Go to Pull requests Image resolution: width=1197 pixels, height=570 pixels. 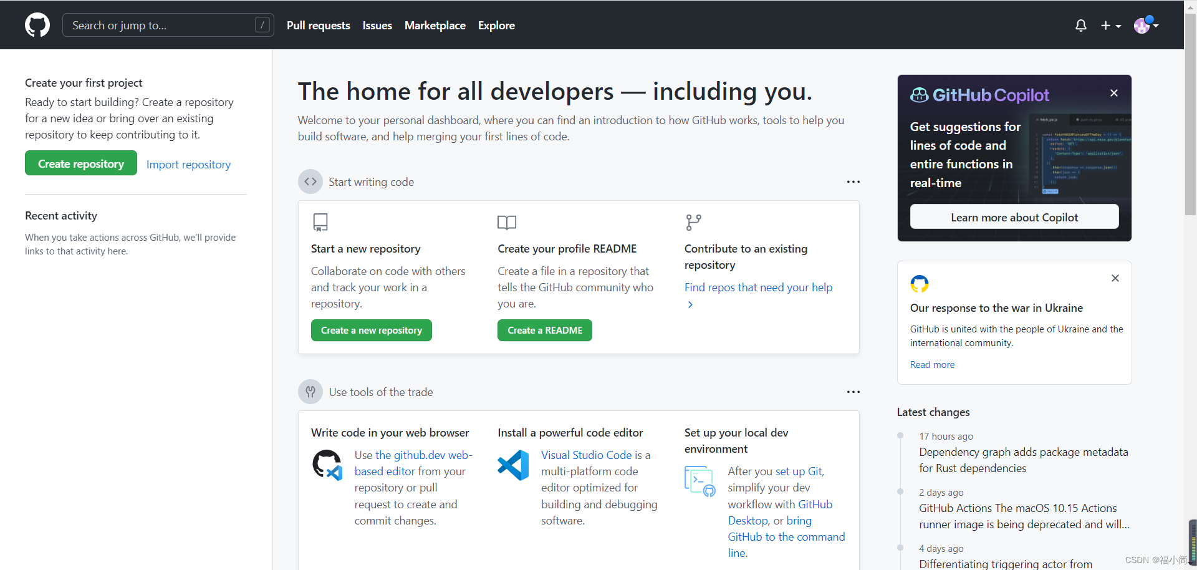tap(319, 26)
